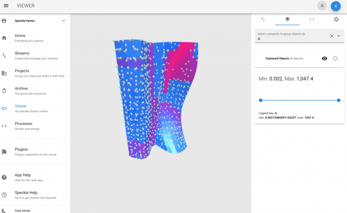Clear the selected group-by property
Screen dimensions: 347x213
332,36
